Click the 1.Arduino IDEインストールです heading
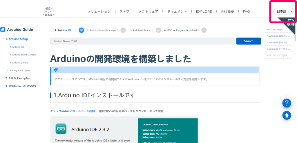The image size is (297, 143). tap(94, 95)
